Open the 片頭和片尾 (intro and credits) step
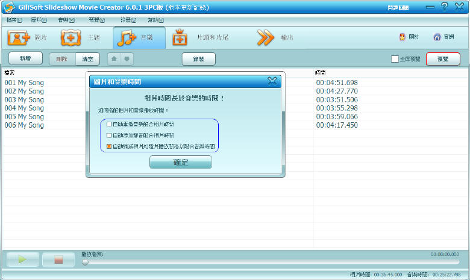The height and width of the screenshot is (280, 470). pyautogui.click(x=180, y=38)
